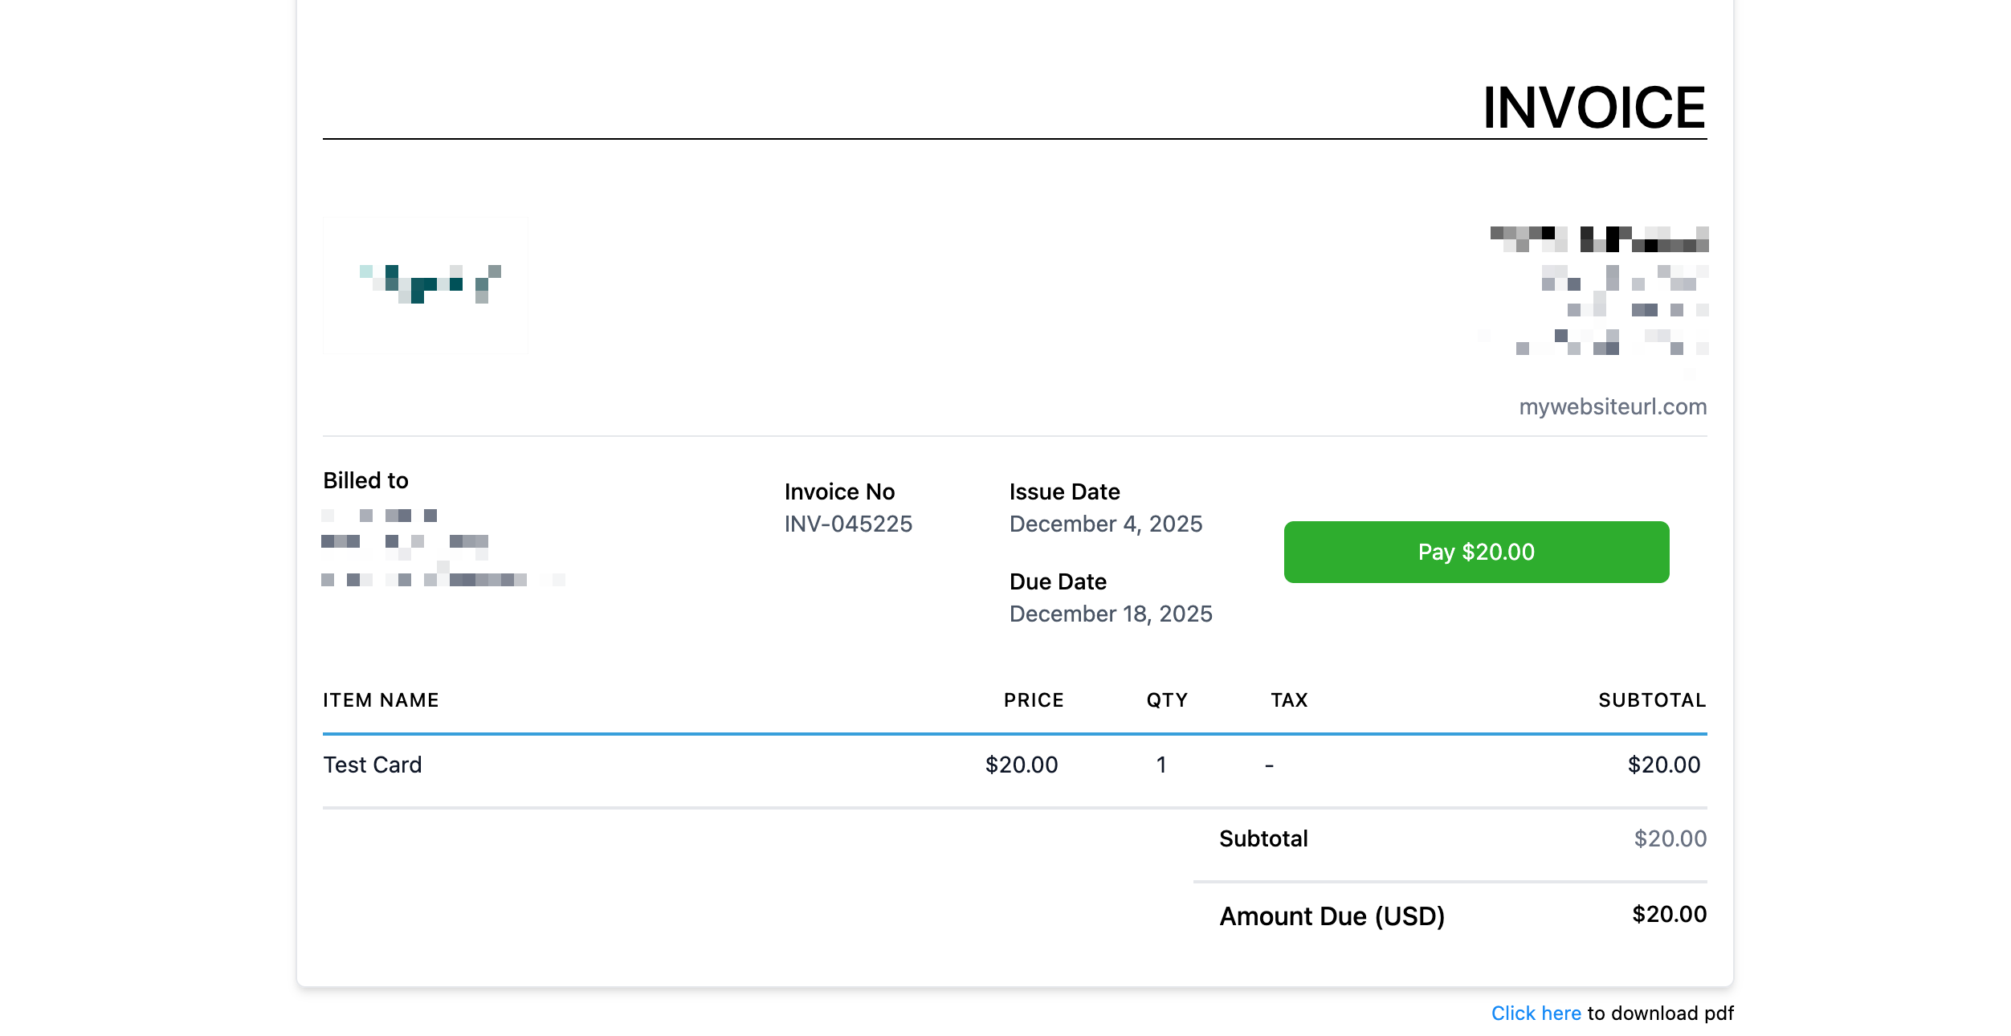2011x1036 pixels.
Task: Click the TAX column header
Action: [x=1289, y=700]
